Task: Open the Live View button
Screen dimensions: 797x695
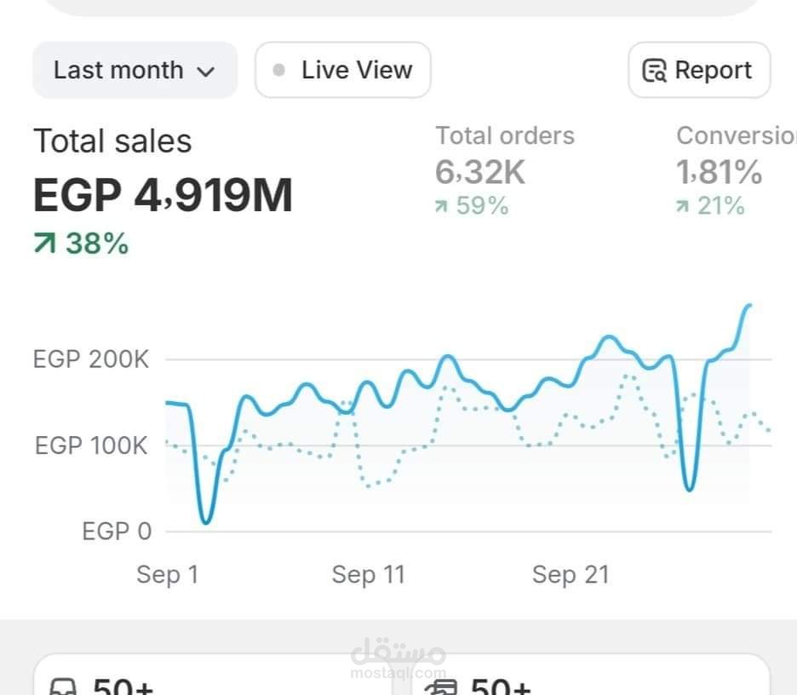Action: click(342, 70)
